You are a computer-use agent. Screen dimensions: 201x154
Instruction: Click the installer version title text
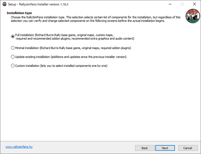38,4
